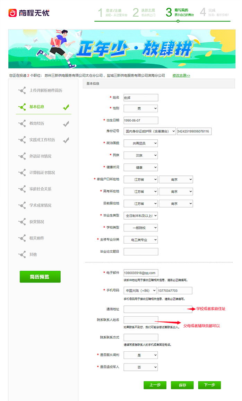The width and height of the screenshot is (242, 401).
Task: Click the green checkmark next to 基本信息
Action: (x=66, y=107)
